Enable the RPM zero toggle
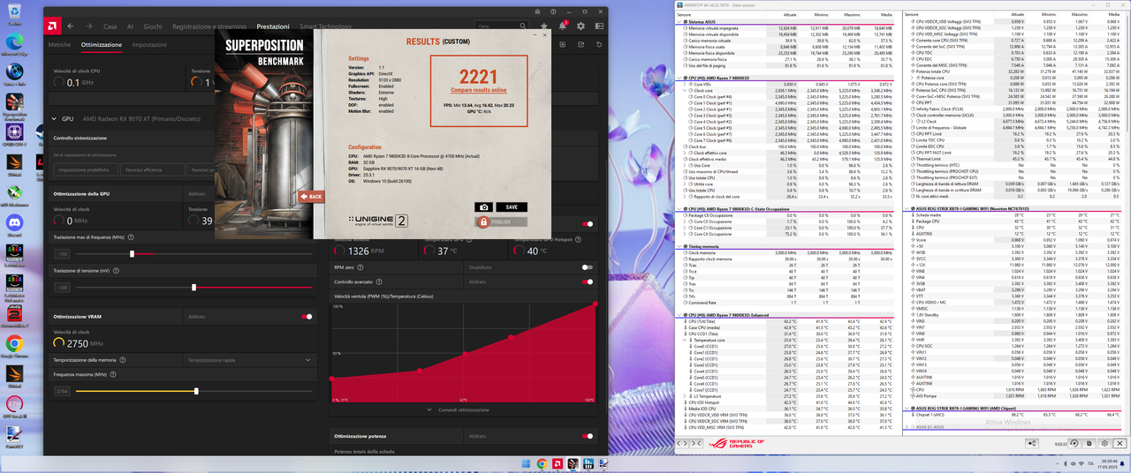This screenshot has height=473, width=1131. point(587,267)
